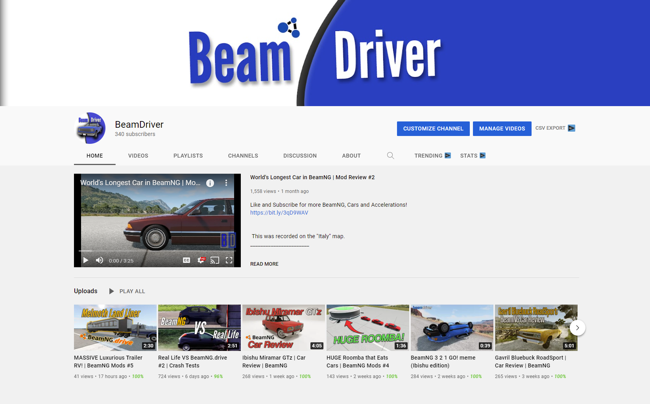Open the CHANNELS tab
This screenshot has width=650, height=404.
pos(243,156)
